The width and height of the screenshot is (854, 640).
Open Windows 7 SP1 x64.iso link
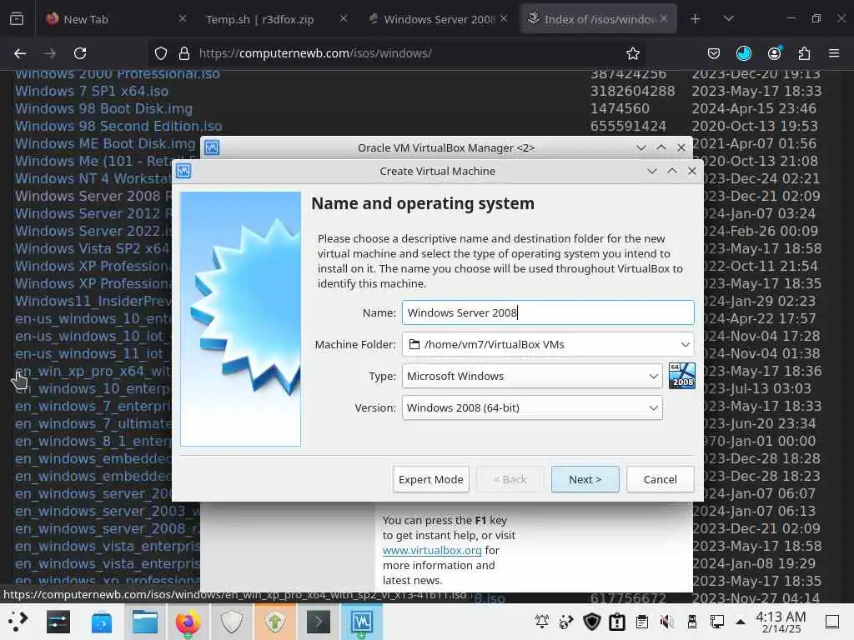(x=92, y=91)
